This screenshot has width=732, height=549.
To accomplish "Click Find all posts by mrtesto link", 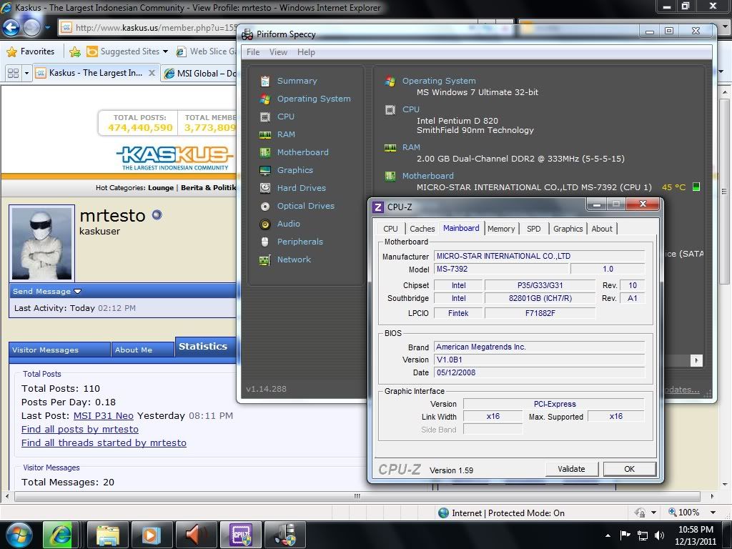I will point(80,430).
